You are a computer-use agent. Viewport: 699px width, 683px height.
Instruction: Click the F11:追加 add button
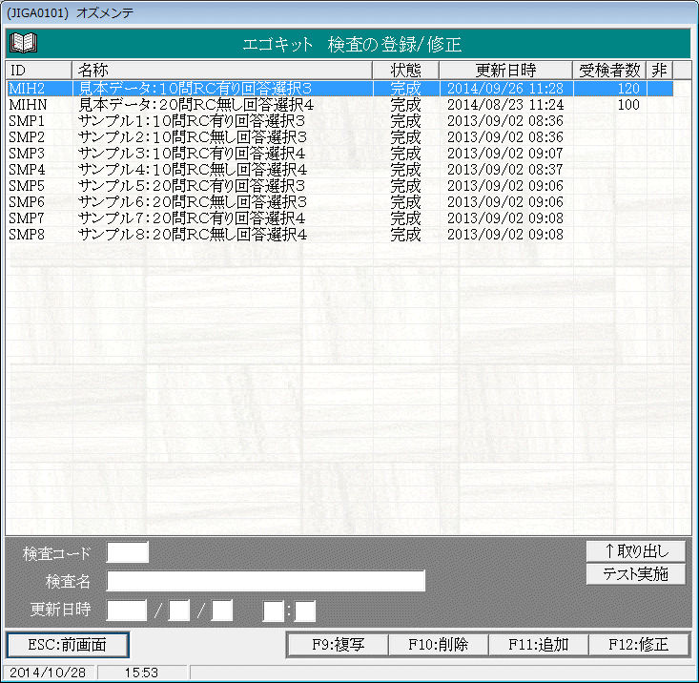point(539,645)
